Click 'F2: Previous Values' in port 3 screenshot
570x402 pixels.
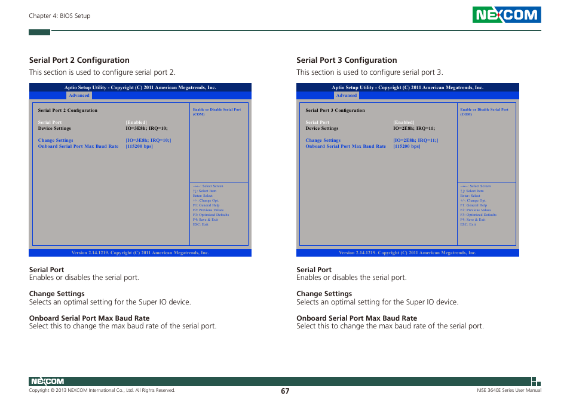(x=476, y=210)
